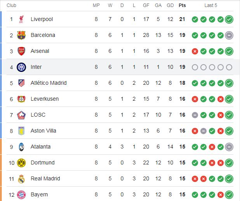Click the Dortmund BVB logo
240x201 pixels.
pyautogui.click(x=21, y=163)
